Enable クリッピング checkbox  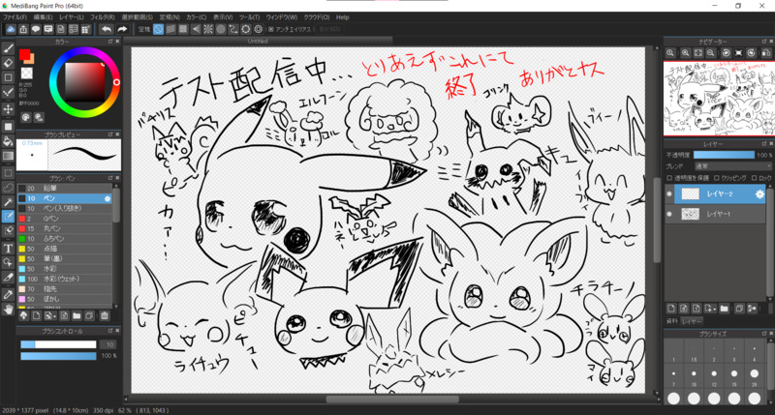(716, 178)
